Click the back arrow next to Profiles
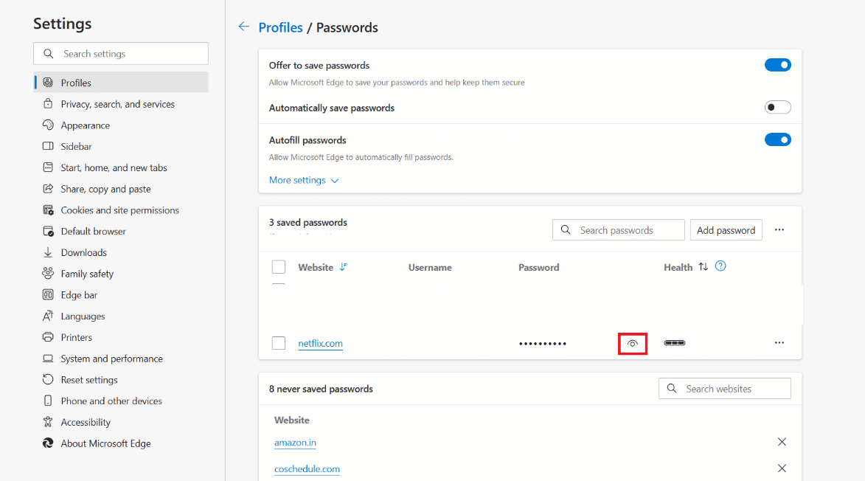Viewport: 865px width, 481px height. [244, 27]
